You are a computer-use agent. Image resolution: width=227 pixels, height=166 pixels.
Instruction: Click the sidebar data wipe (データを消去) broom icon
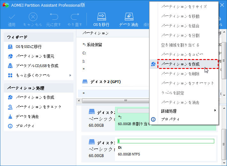click(10, 117)
